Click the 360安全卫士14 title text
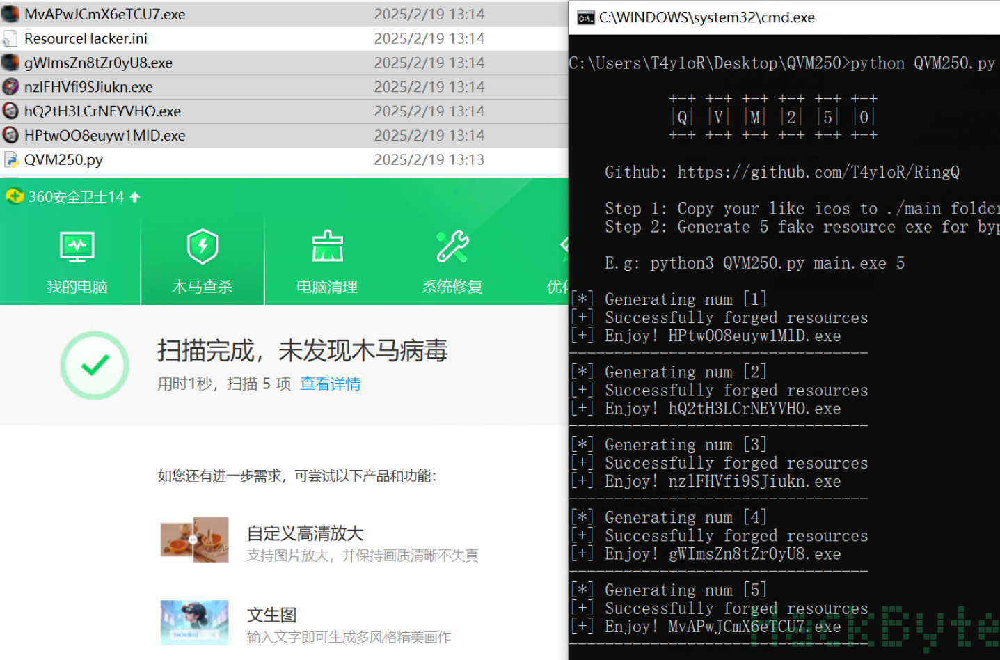1000x660 pixels. (76, 197)
